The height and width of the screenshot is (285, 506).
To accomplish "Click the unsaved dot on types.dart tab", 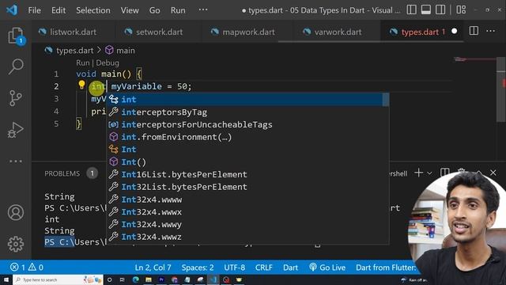I will (455, 32).
